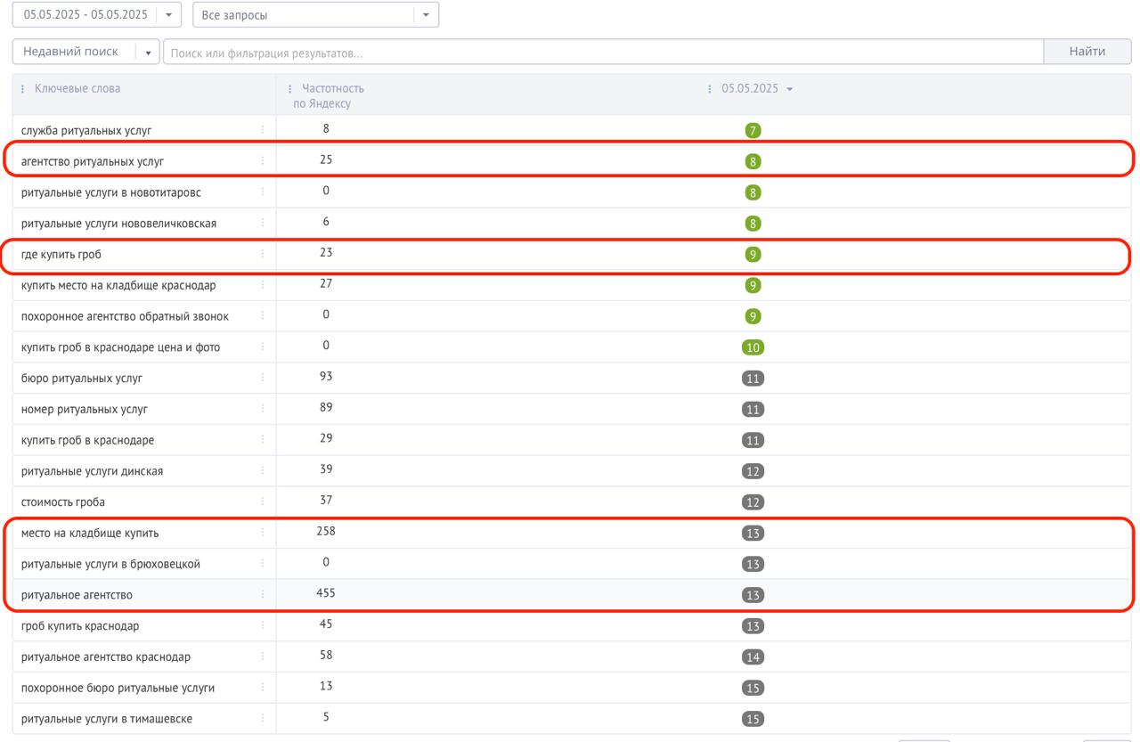1140x742 pixels.
Task: Open row menu for где купить гроб
Action: [x=263, y=254]
